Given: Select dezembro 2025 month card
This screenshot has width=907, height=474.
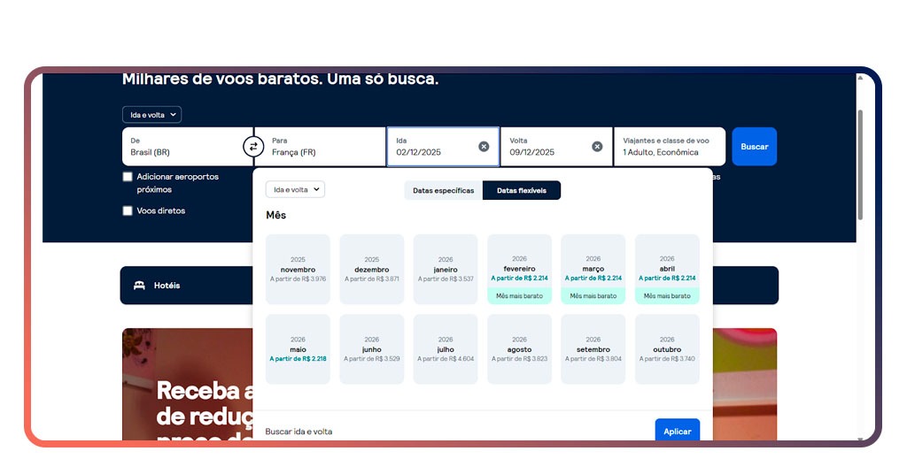Looking at the screenshot, I should pyautogui.click(x=372, y=269).
